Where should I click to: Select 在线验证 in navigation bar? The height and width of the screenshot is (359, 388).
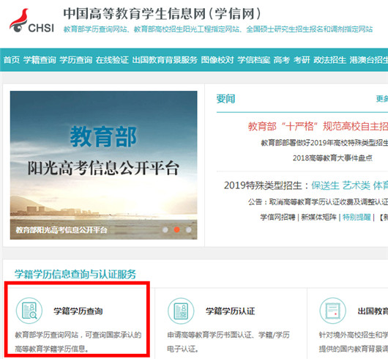pos(112,59)
